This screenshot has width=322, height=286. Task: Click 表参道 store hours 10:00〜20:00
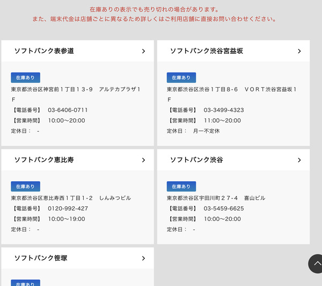[67, 120]
